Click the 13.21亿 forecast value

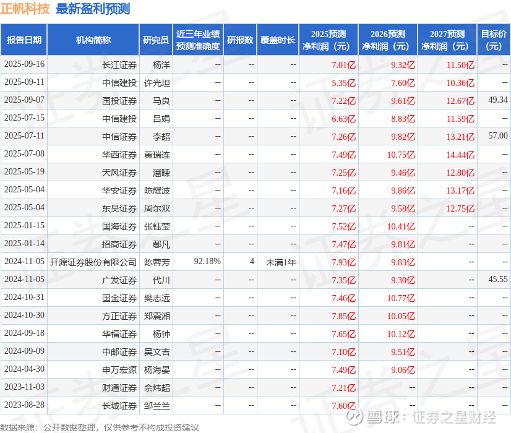coord(460,137)
